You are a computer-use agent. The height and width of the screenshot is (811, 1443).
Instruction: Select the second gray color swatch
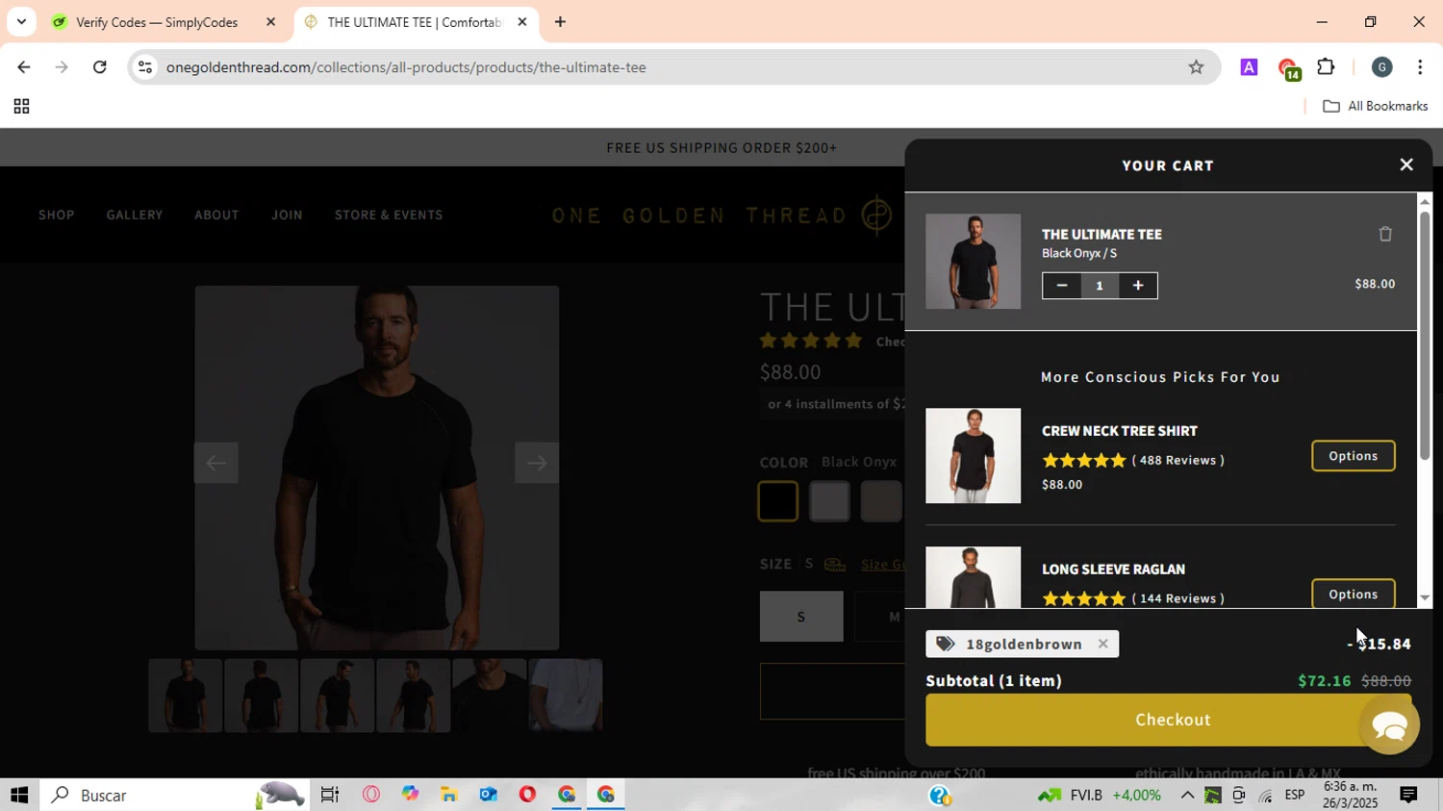(x=829, y=501)
